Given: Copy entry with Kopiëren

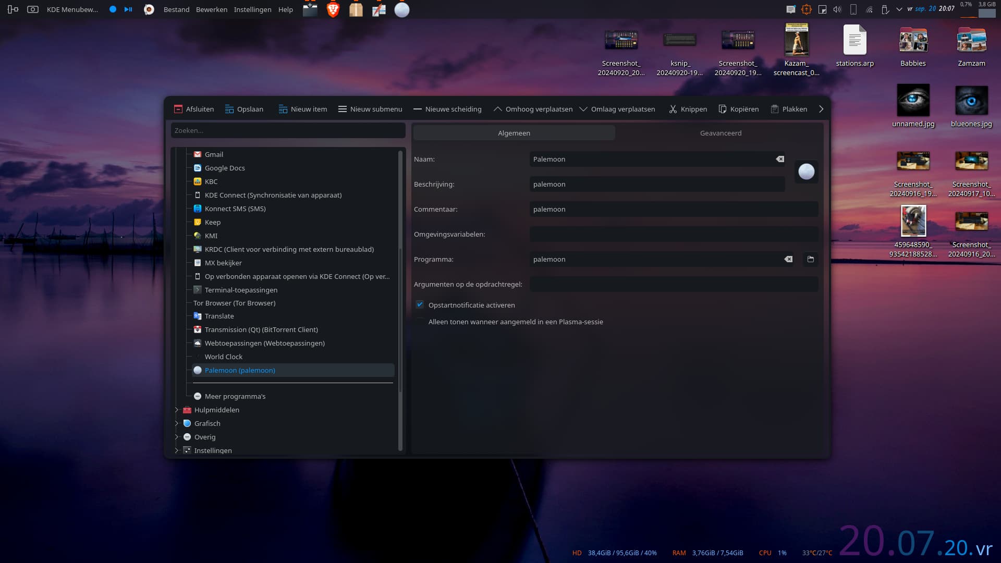Looking at the screenshot, I should [739, 109].
